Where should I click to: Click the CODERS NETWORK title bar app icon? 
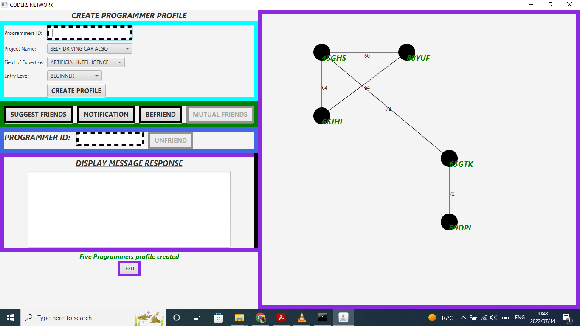tap(4, 5)
